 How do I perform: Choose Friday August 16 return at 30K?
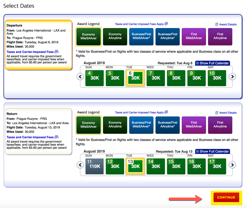point(196,166)
